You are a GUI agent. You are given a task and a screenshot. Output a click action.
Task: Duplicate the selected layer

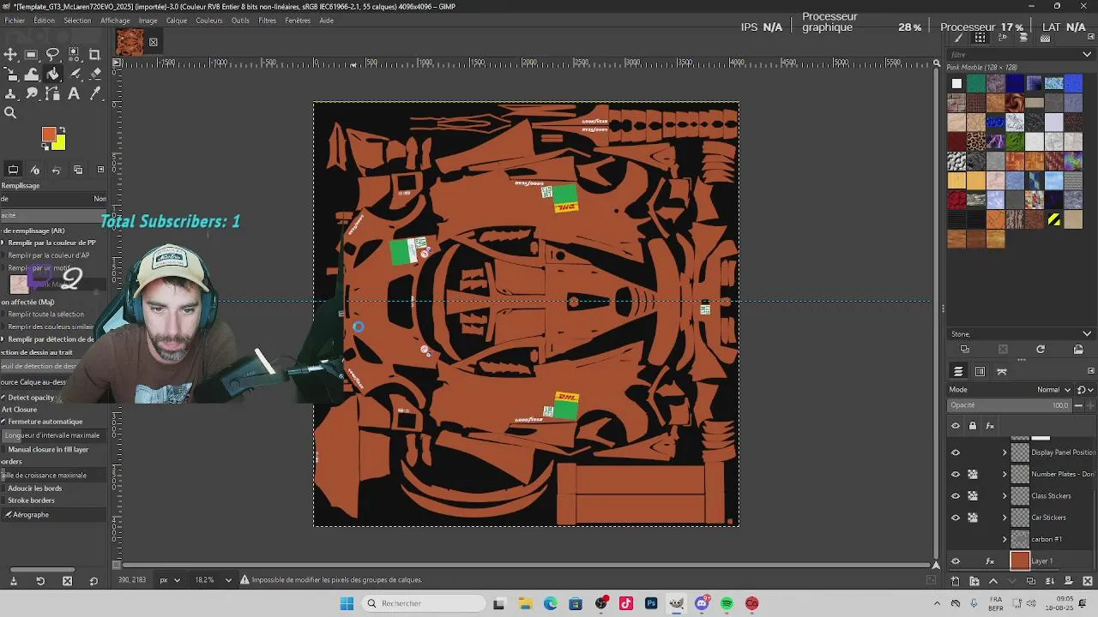pyautogui.click(x=1031, y=581)
